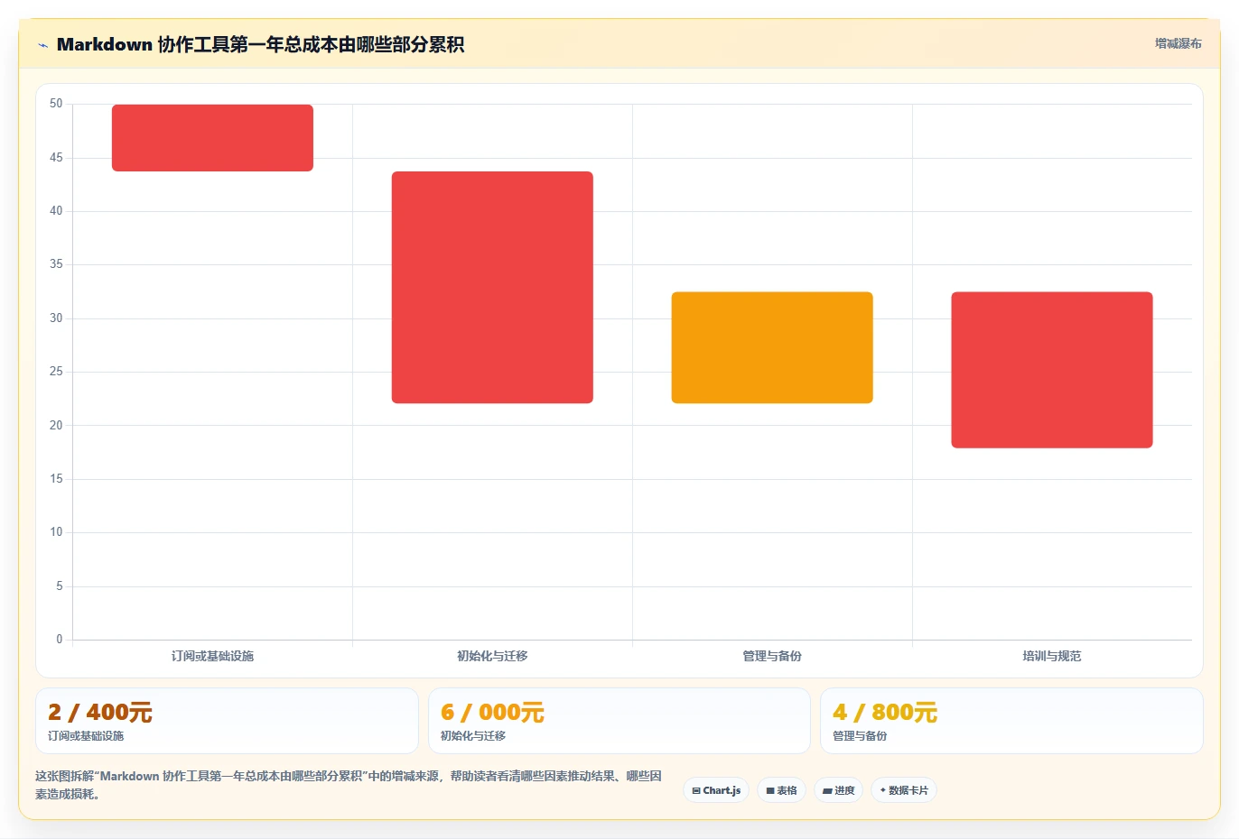1239x839 pixels.
Task: Click the 初始化与迁移 x-axis label
Action: [492, 656]
